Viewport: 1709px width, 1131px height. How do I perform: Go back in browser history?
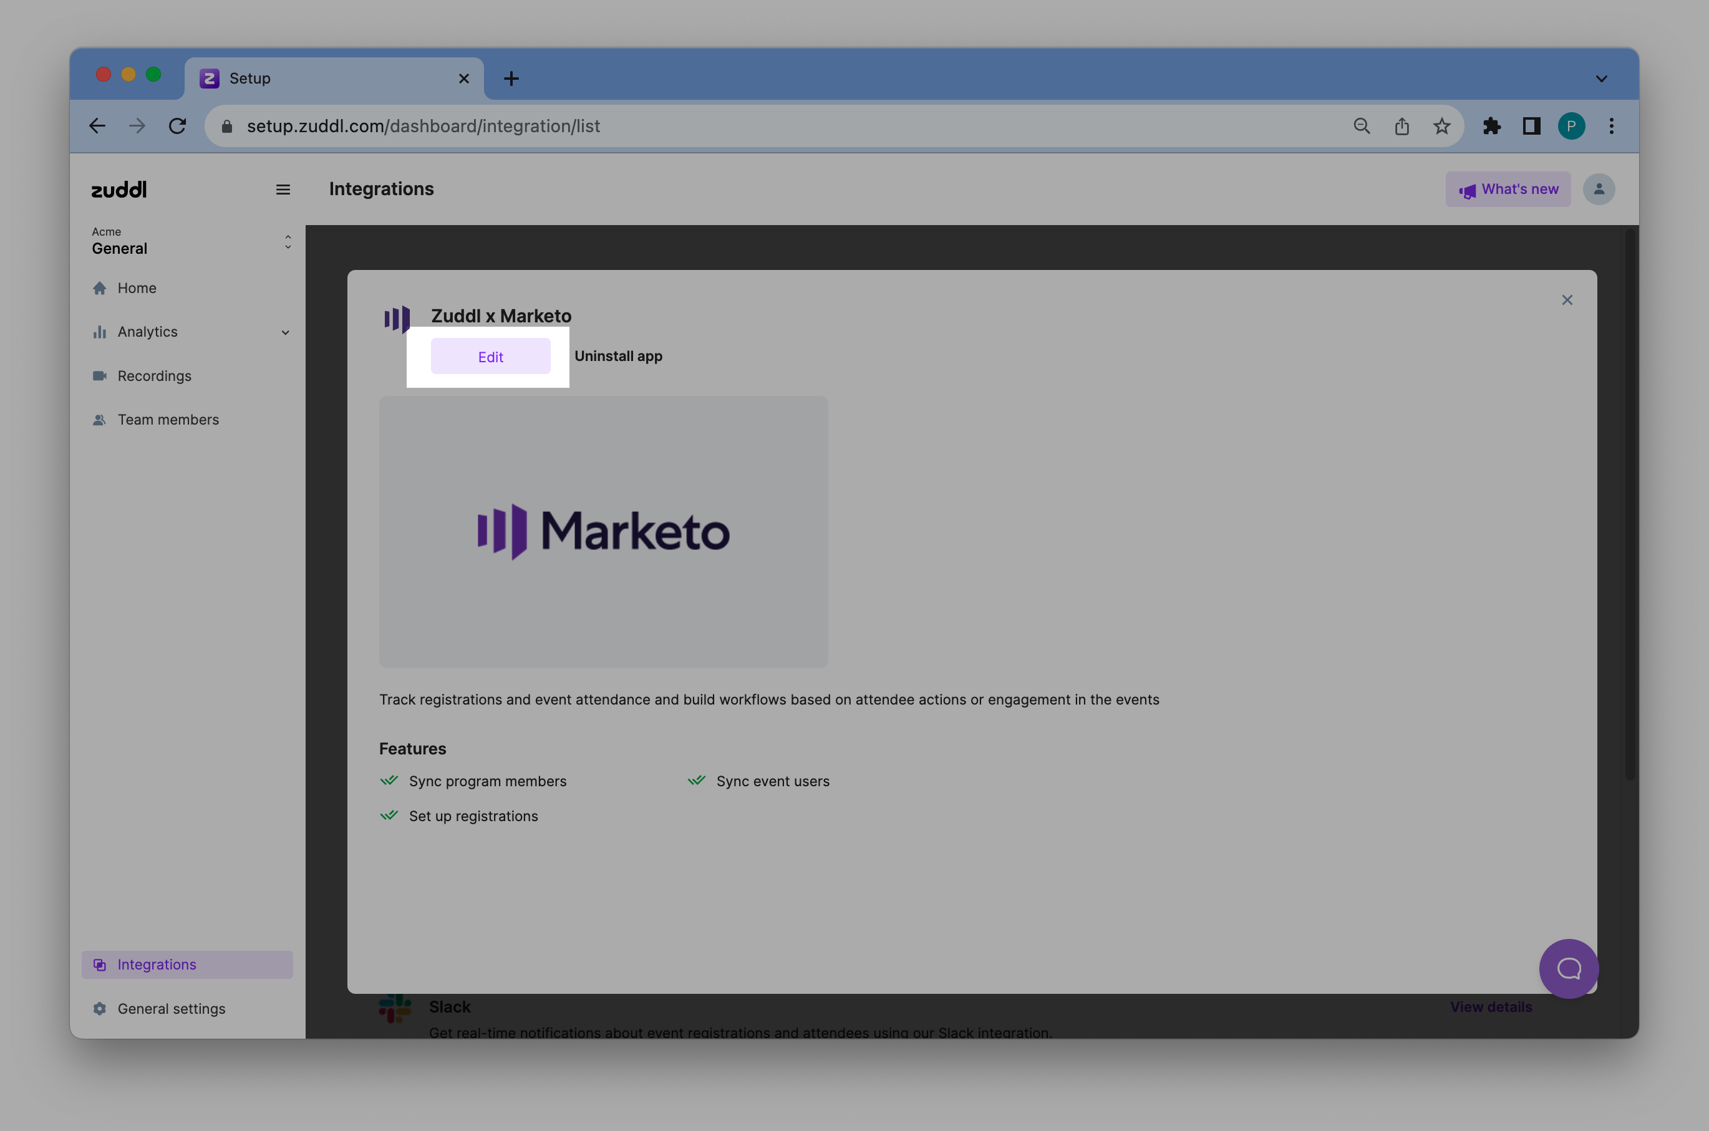97,126
